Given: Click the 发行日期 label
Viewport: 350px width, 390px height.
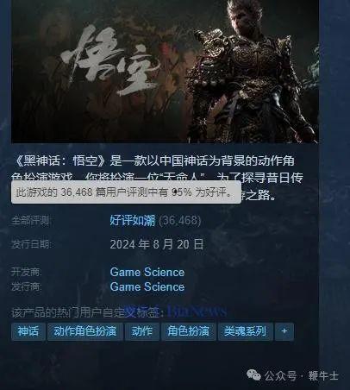Looking at the screenshot, I should point(31,244).
